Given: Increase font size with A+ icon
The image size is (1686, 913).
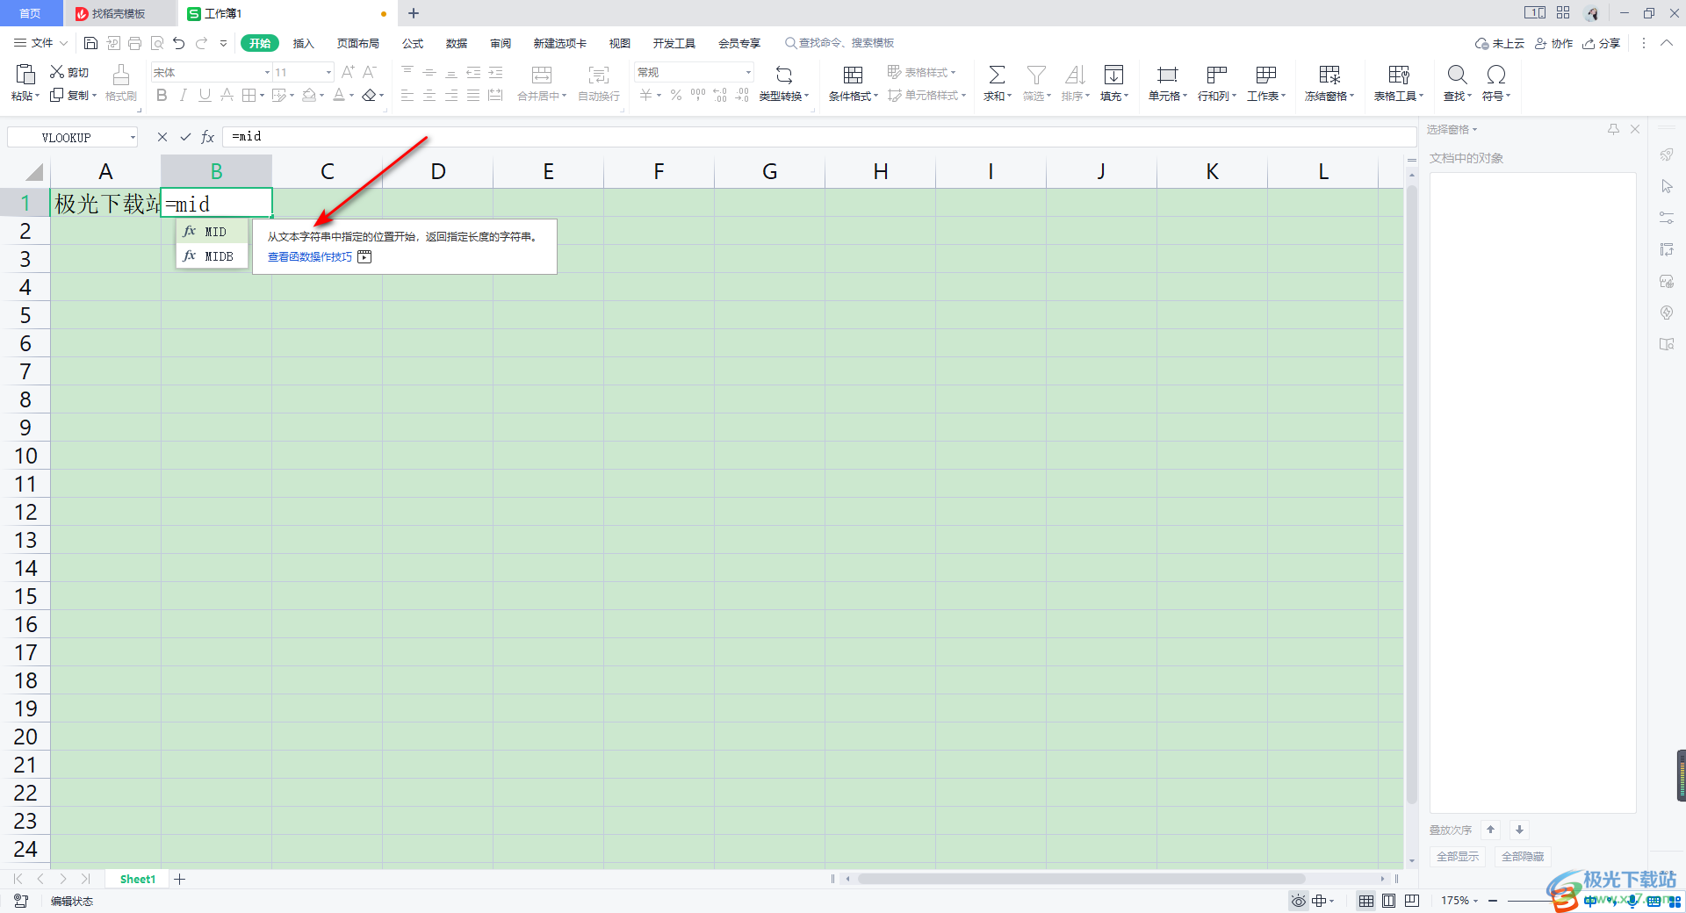Looking at the screenshot, I should tap(348, 72).
